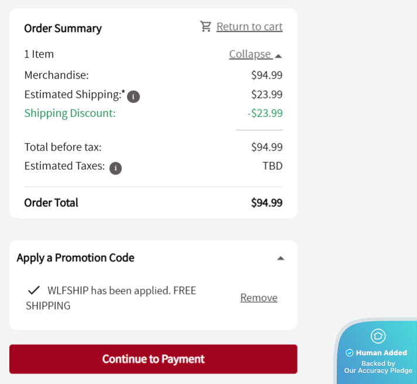Remove the WLFSHIP promotion code
The height and width of the screenshot is (384, 417).
[259, 297]
